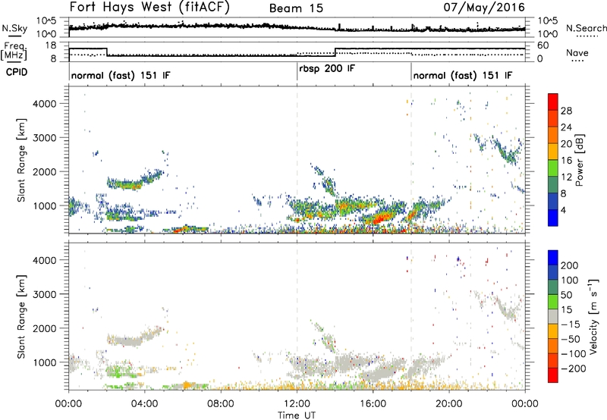This screenshot has width=607, height=420.
Task: Click the "16:00" time tick label
Action: pos(373,404)
